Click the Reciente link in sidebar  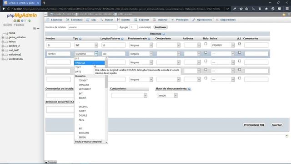[x=7, y=25]
